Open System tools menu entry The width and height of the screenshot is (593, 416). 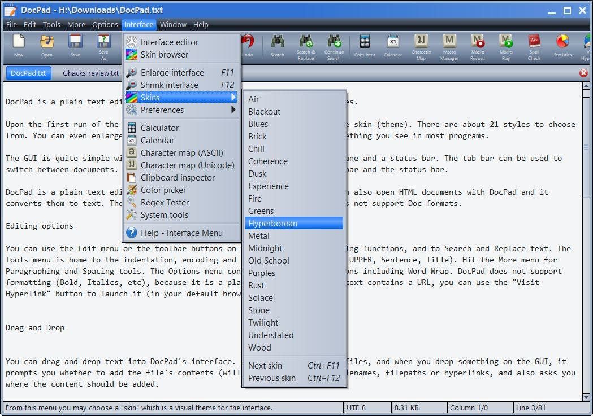click(x=181, y=215)
